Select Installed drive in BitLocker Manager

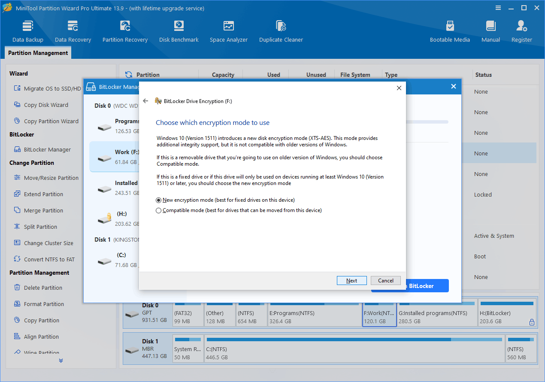pos(114,188)
